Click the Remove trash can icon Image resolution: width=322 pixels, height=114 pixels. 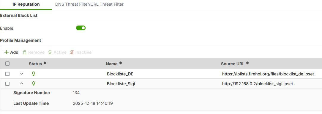25,52
